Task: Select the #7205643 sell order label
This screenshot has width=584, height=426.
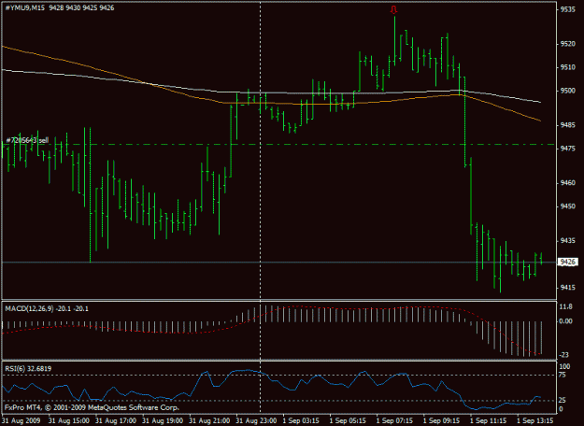Action: tap(27, 140)
